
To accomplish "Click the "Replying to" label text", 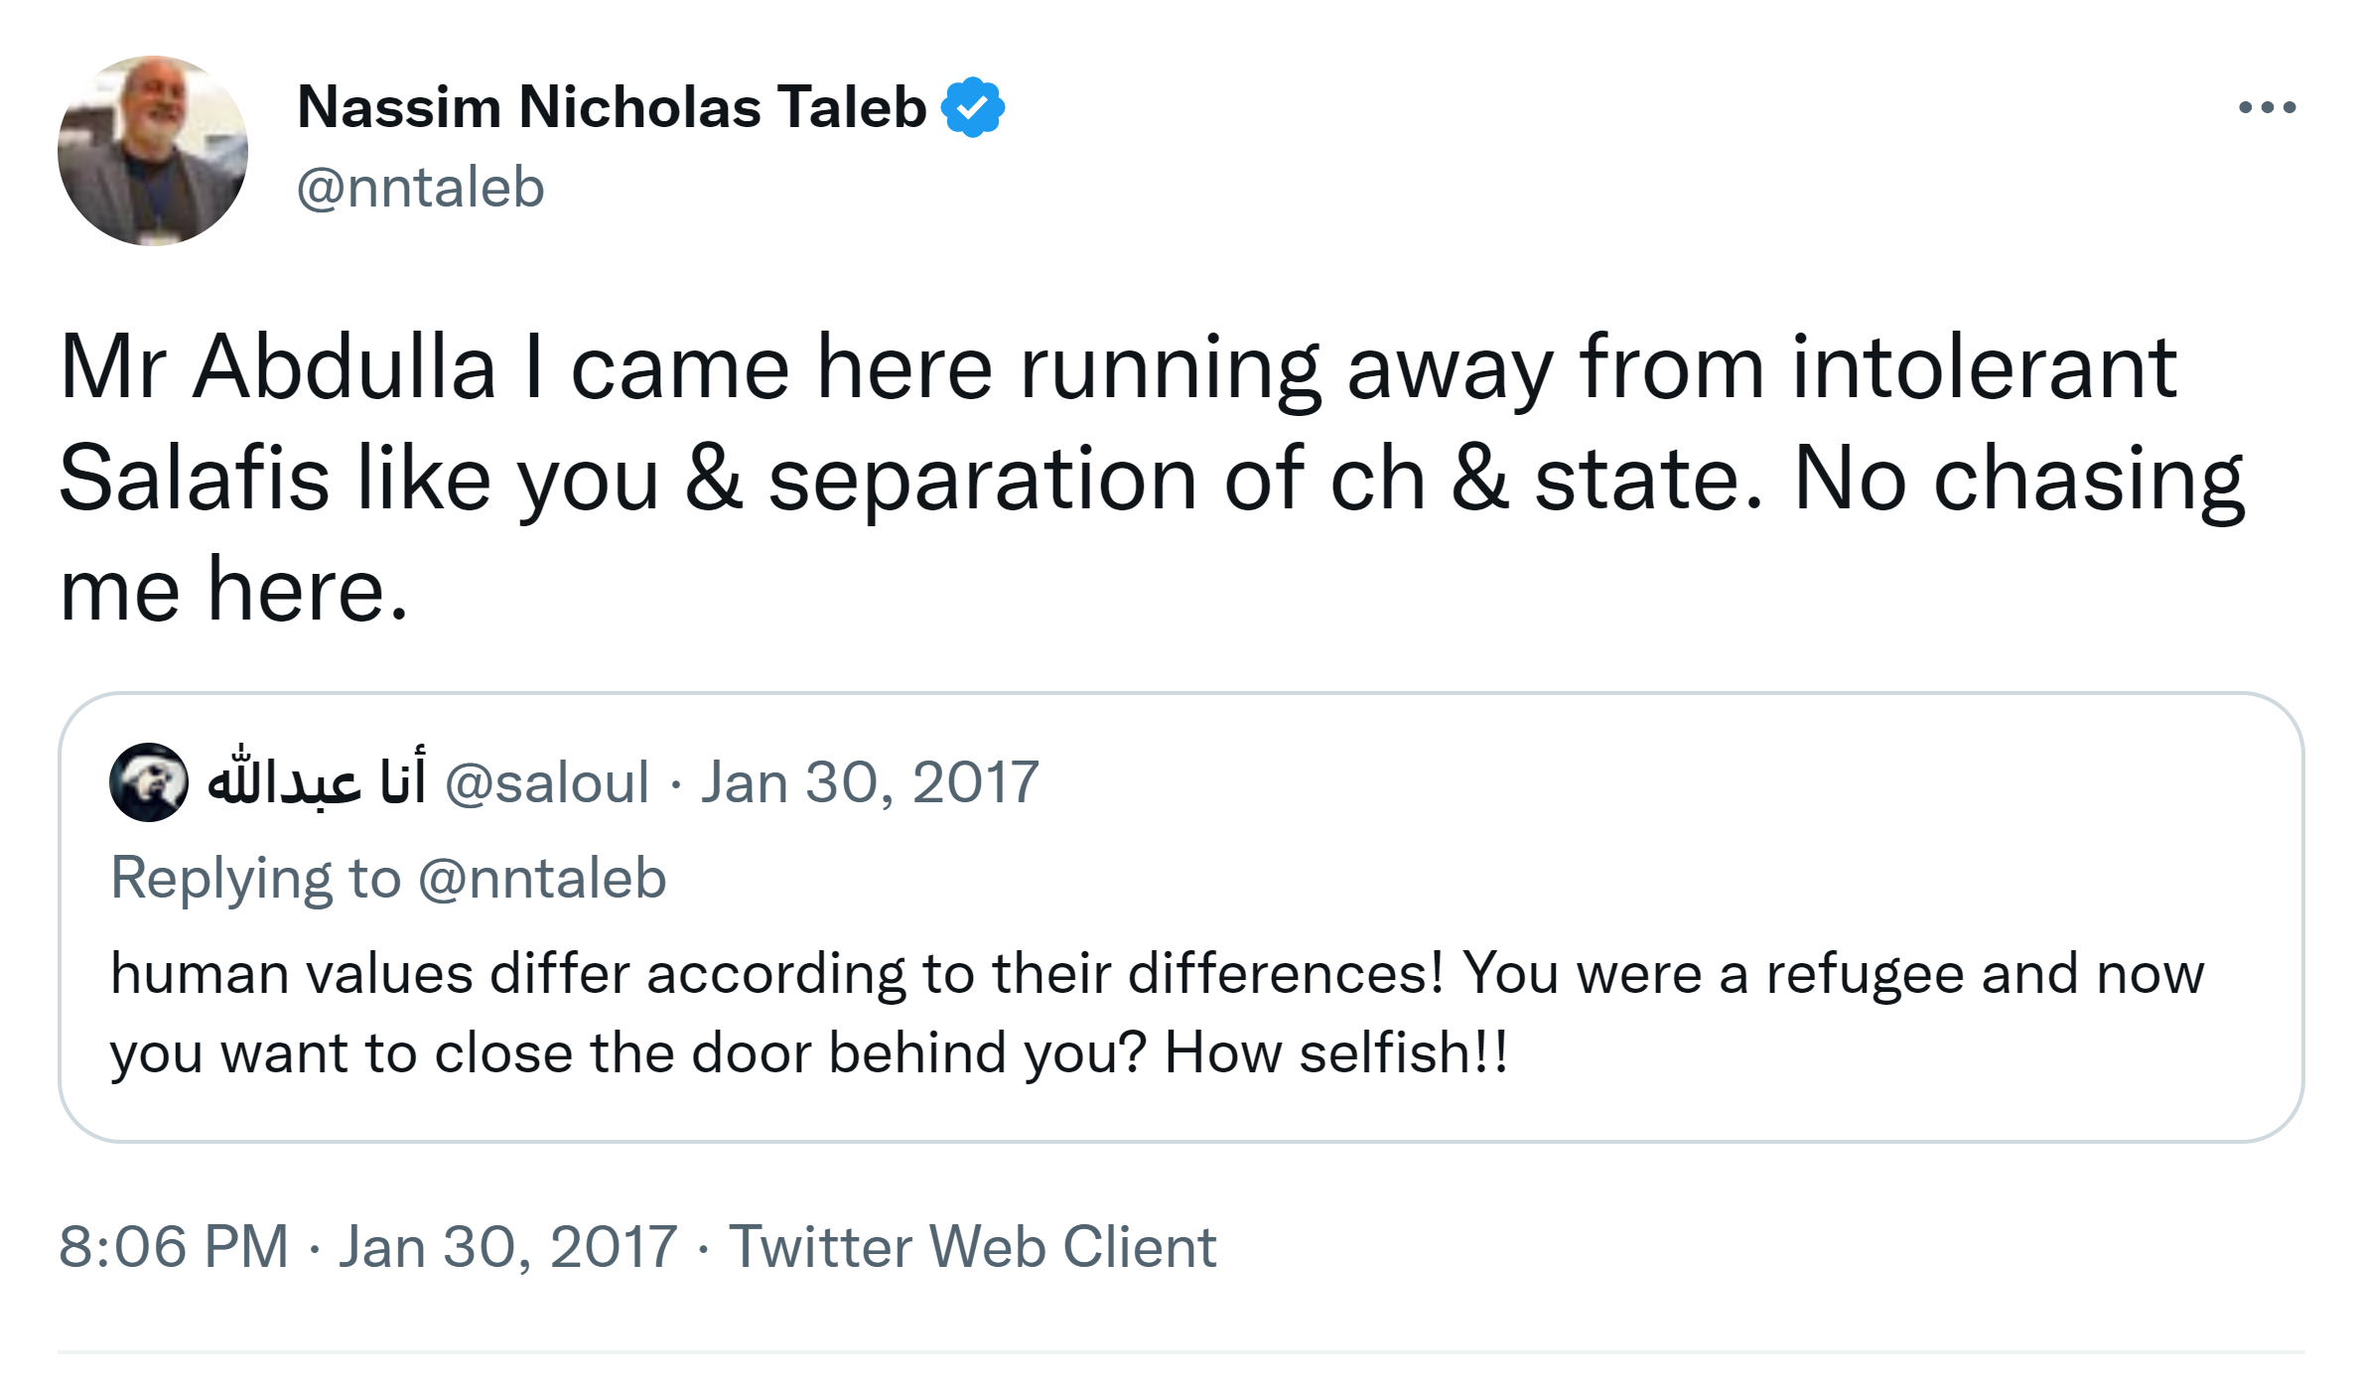I will pyautogui.click(x=255, y=879).
